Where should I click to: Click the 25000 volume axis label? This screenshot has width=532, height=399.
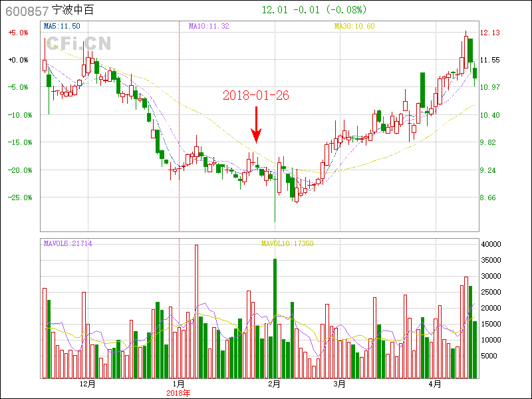491,292
